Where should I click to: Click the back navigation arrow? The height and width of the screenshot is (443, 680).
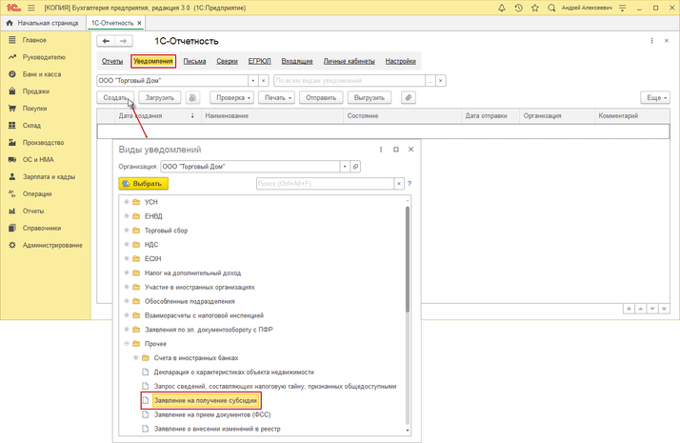click(107, 42)
